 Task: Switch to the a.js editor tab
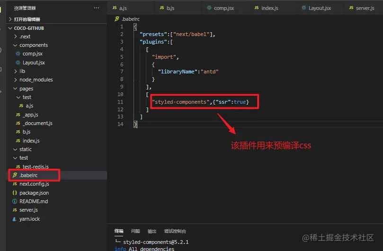(x=131, y=8)
